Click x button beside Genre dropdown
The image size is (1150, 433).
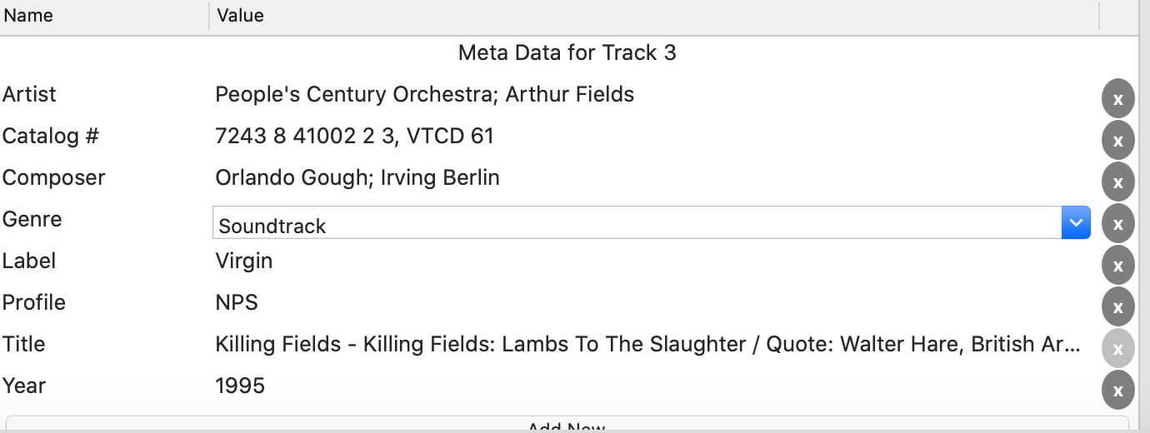1117,224
